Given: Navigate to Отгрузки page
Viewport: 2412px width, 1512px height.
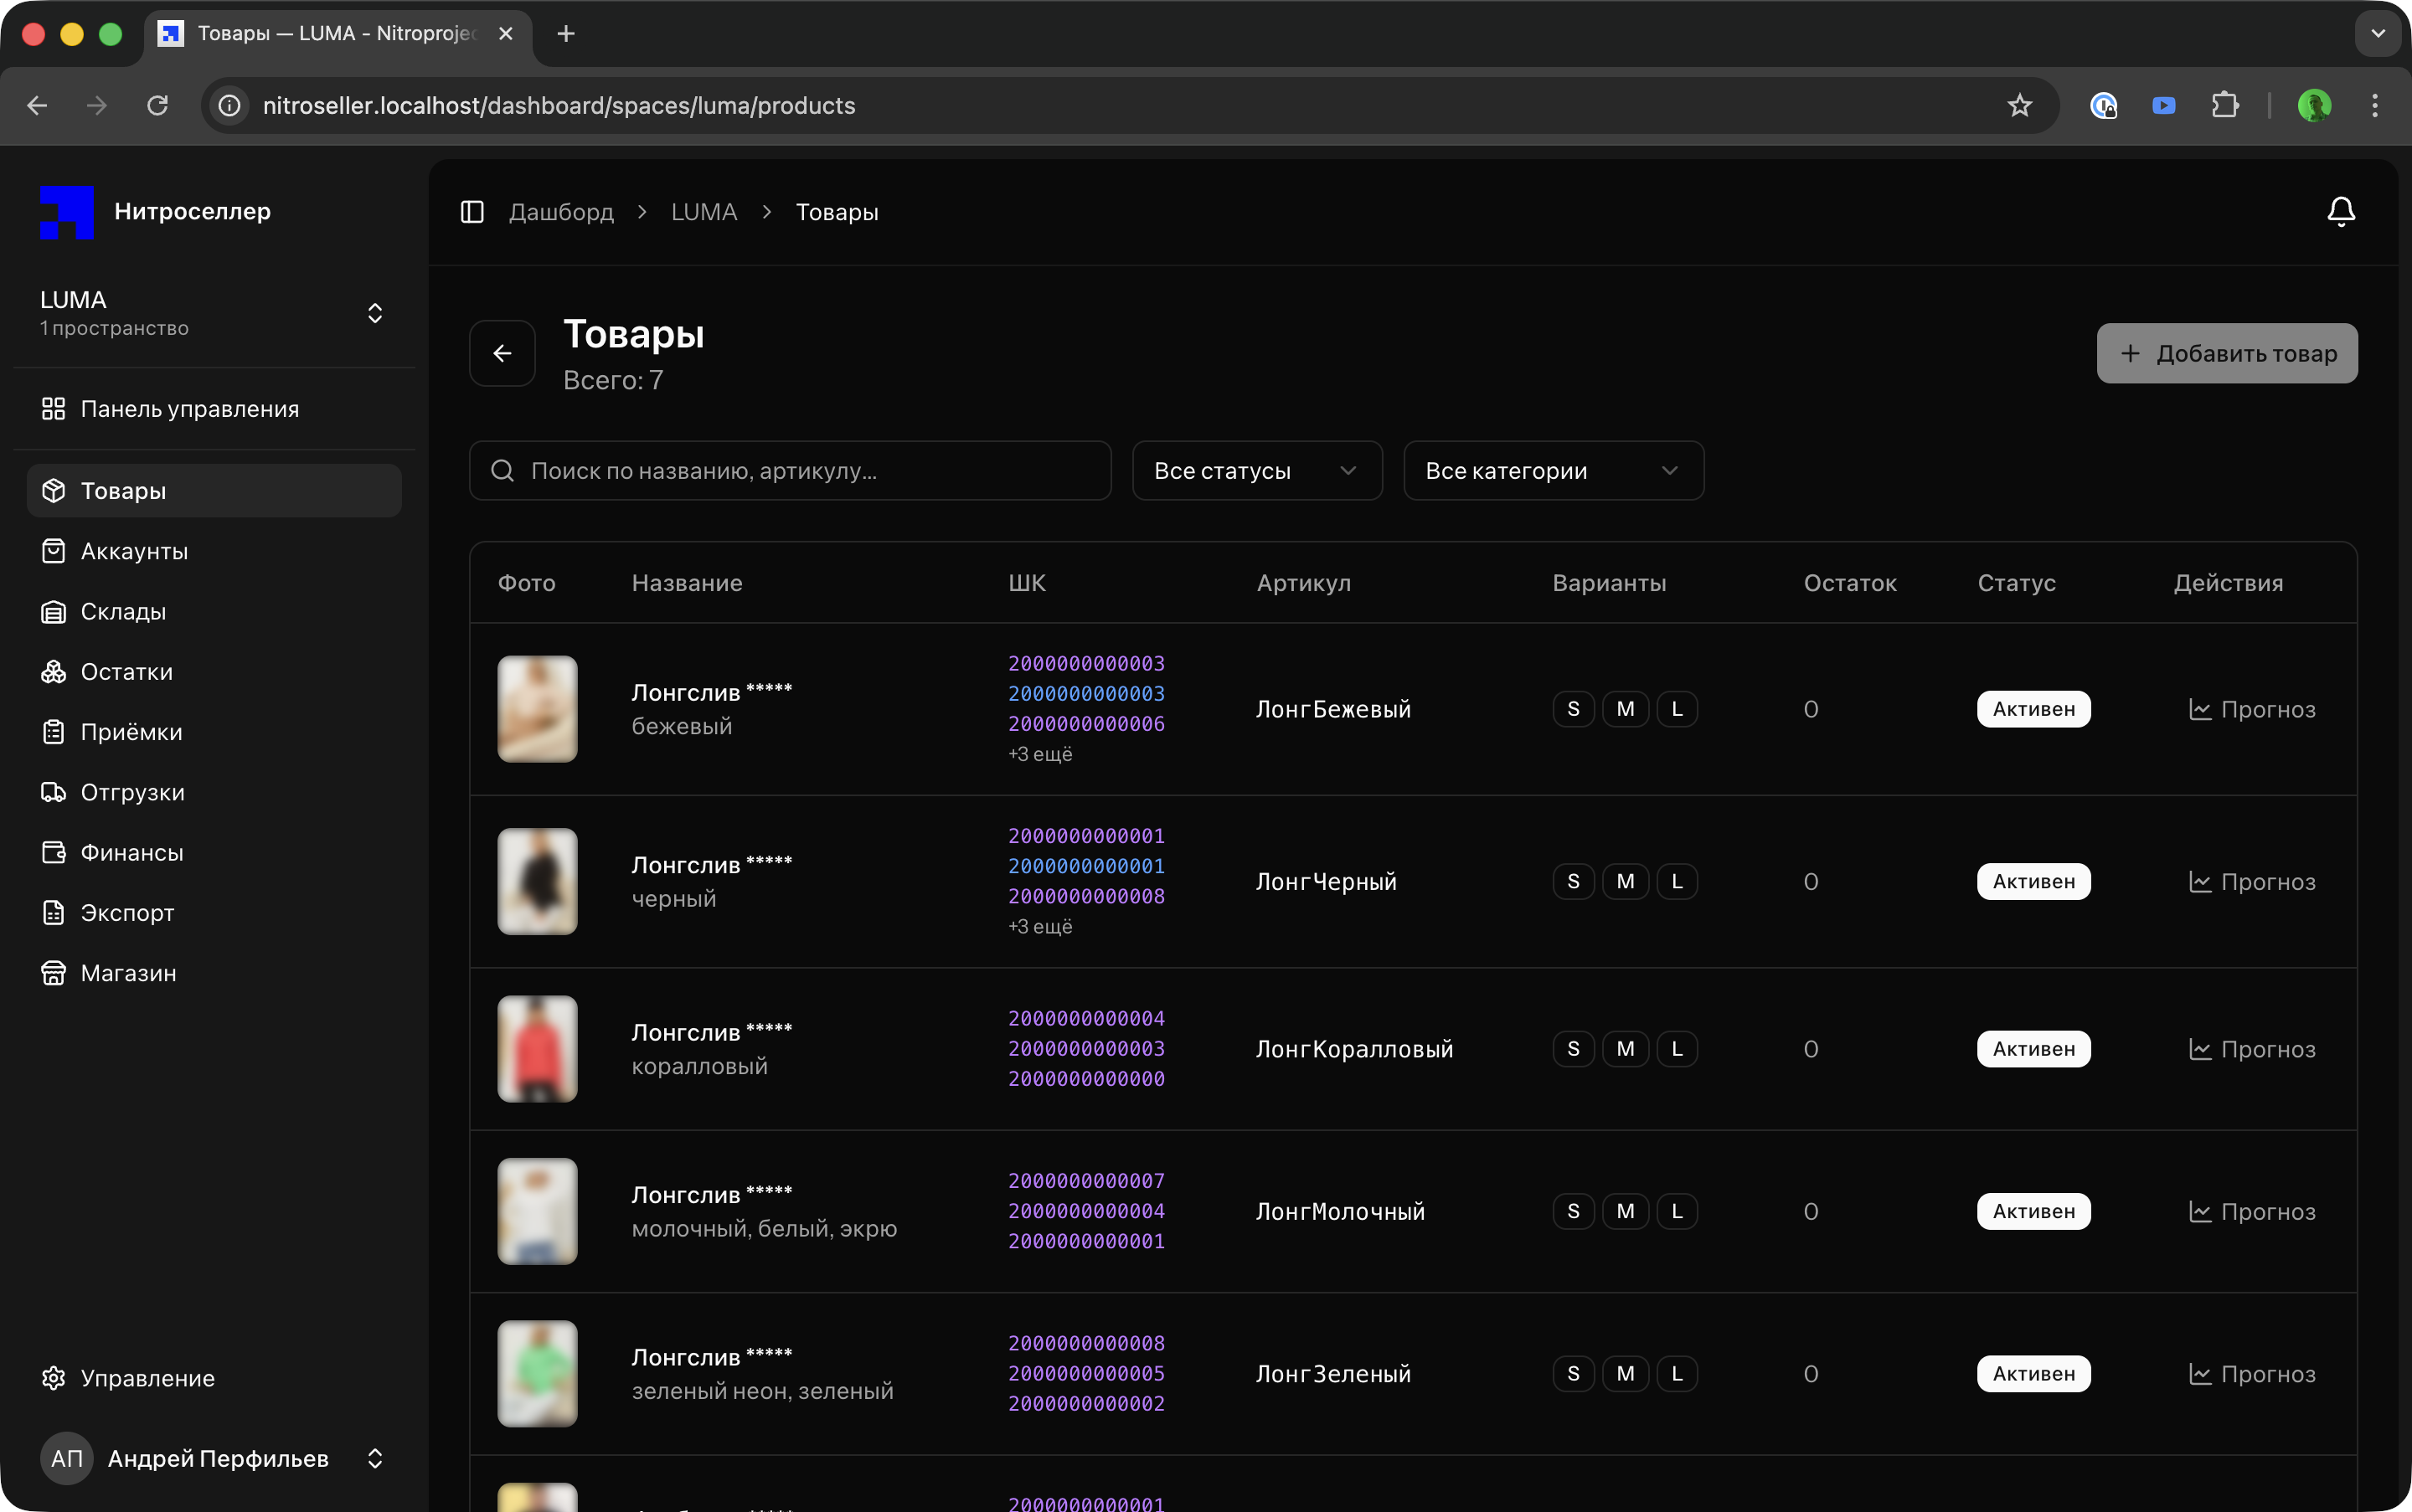Looking at the screenshot, I should (132, 792).
